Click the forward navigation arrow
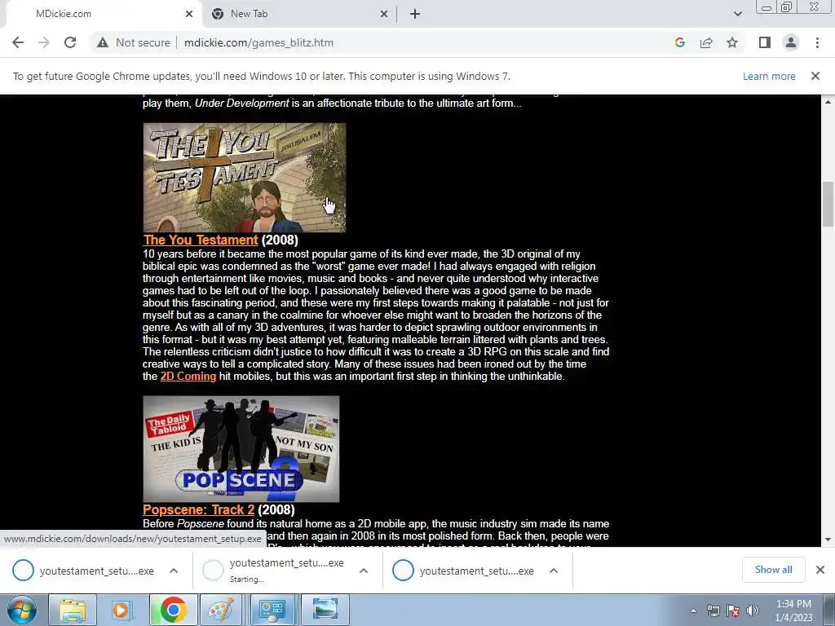This screenshot has height=626, width=835. click(x=44, y=42)
